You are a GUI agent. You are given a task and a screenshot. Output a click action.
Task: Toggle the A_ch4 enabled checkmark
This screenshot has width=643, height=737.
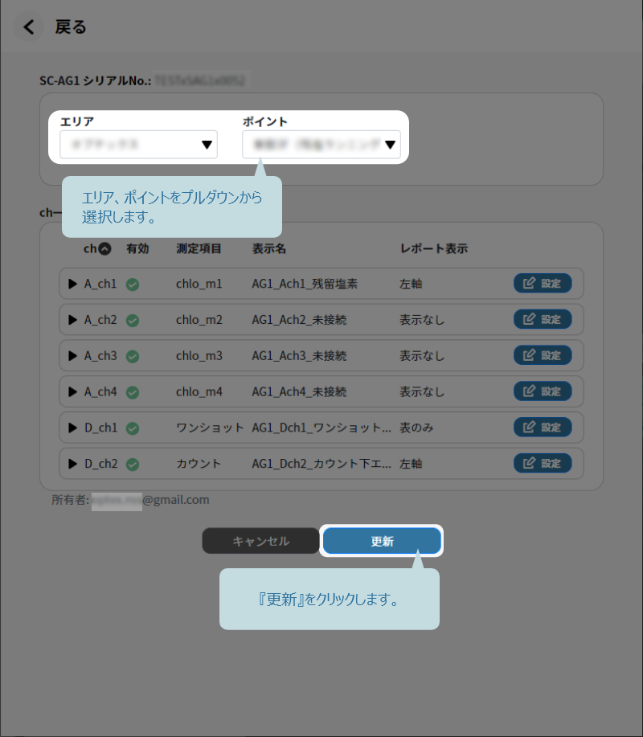[133, 392]
